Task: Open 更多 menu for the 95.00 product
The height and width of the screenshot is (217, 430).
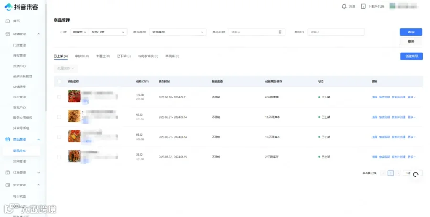Action: click(411, 137)
